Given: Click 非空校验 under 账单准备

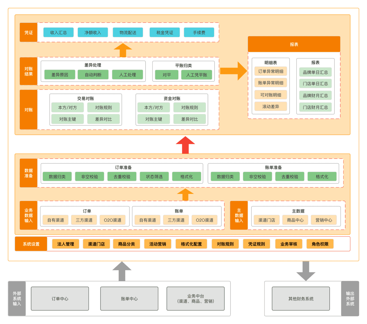Looking at the screenshot, I should click(257, 177).
